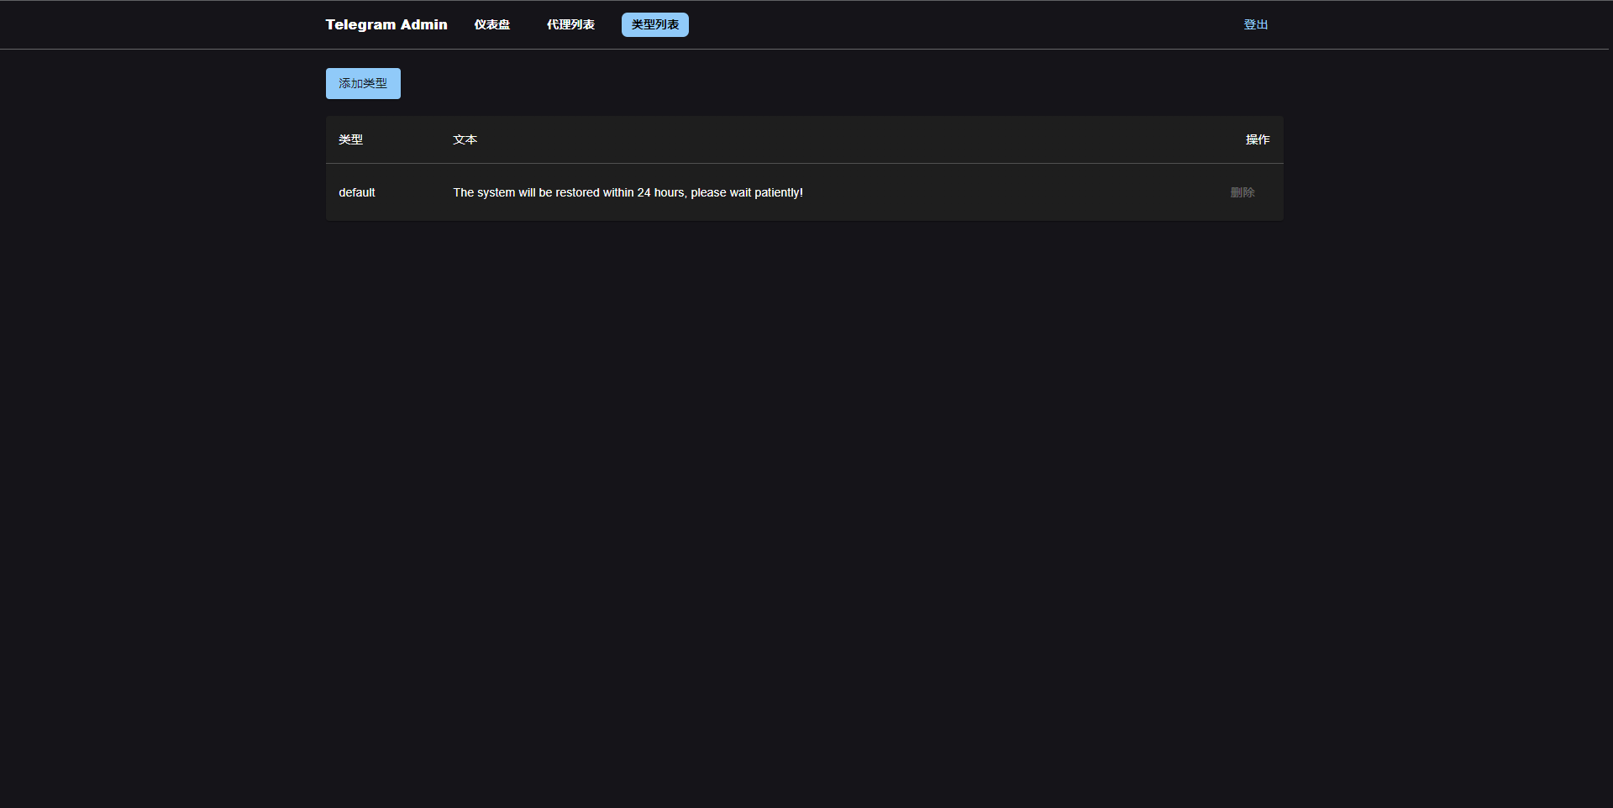The image size is (1613, 808).
Task: Click the 删除 button for default row
Action: pyautogui.click(x=1243, y=192)
